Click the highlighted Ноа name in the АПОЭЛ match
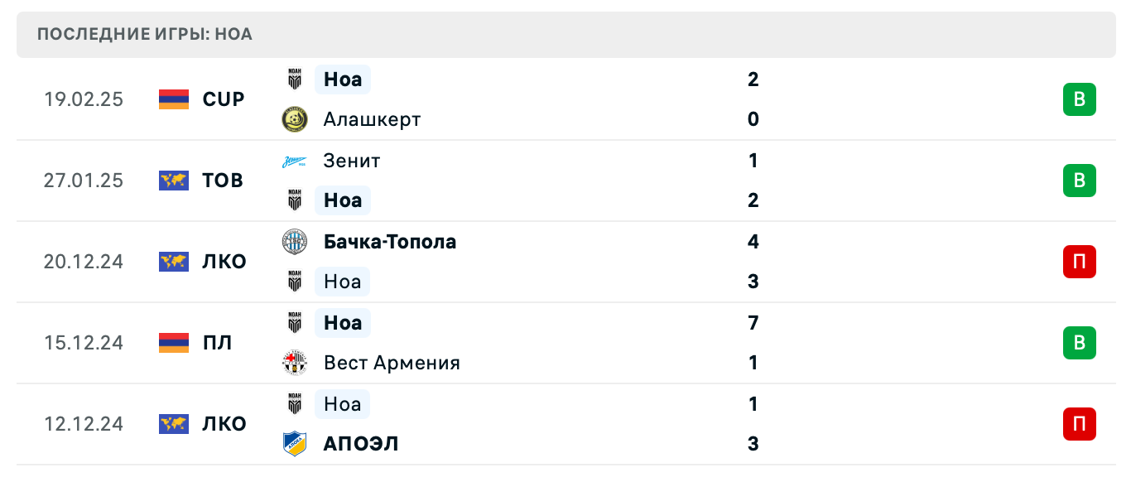The width and height of the screenshot is (1131, 482). click(x=342, y=403)
